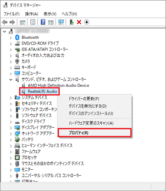The height and width of the screenshot is (191, 166).
Task: Open the ファイル(F) menu
Action: point(12,14)
